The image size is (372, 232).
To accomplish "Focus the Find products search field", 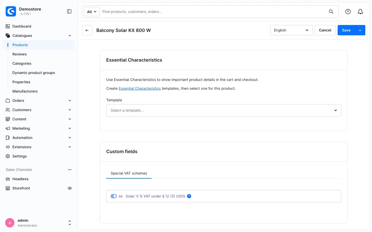I will [213, 12].
